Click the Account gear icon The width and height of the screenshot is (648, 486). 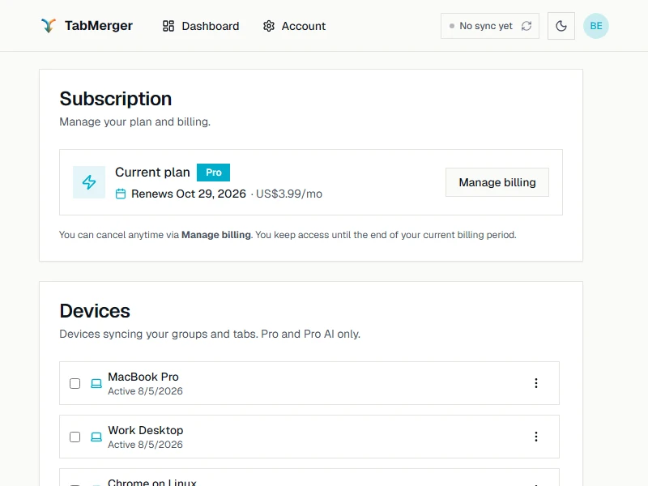[x=269, y=26]
